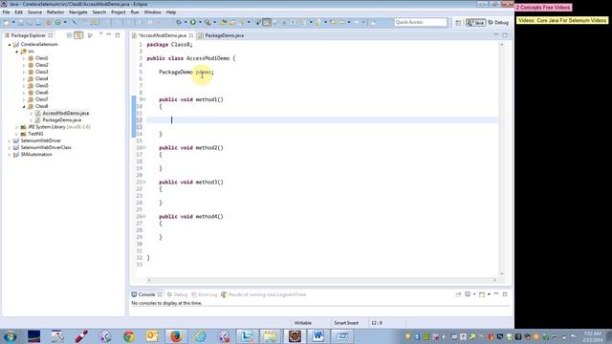Select the Class3 package
The width and height of the screenshot is (612, 344).
click(41, 72)
